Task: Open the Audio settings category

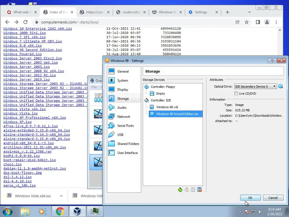Action: (x=124, y=107)
